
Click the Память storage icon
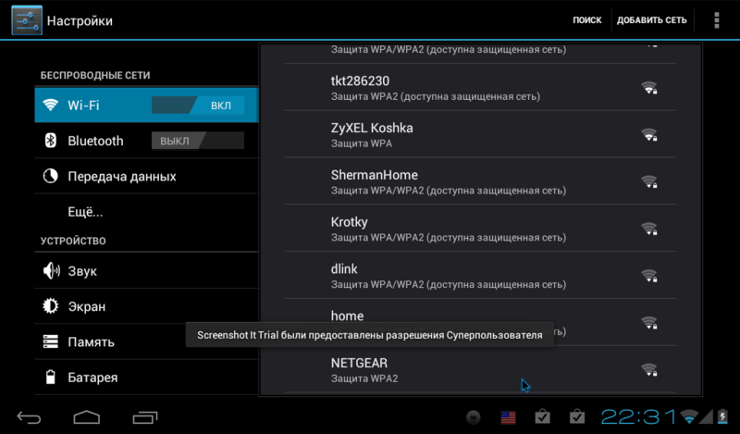tap(51, 341)
